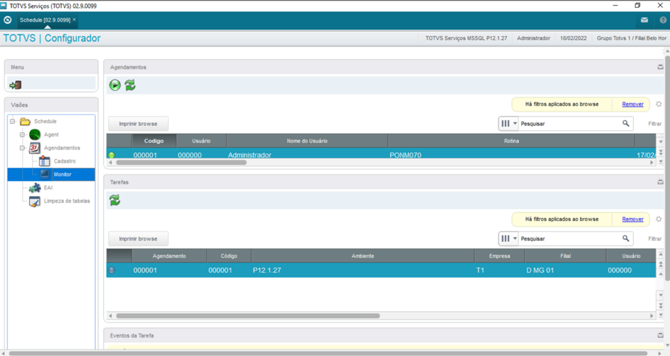
Task: Remove filters via Remover link in Tarefas
Action: point(633,219)
